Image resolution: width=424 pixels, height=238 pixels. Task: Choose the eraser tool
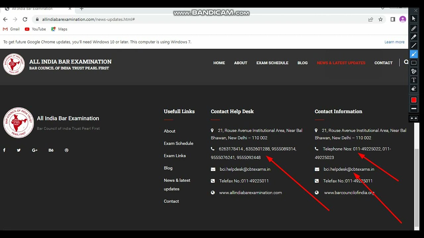click(x=414, y=89)
